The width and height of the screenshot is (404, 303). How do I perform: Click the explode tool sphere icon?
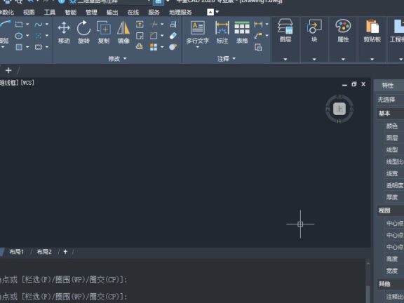coord(173,46)
